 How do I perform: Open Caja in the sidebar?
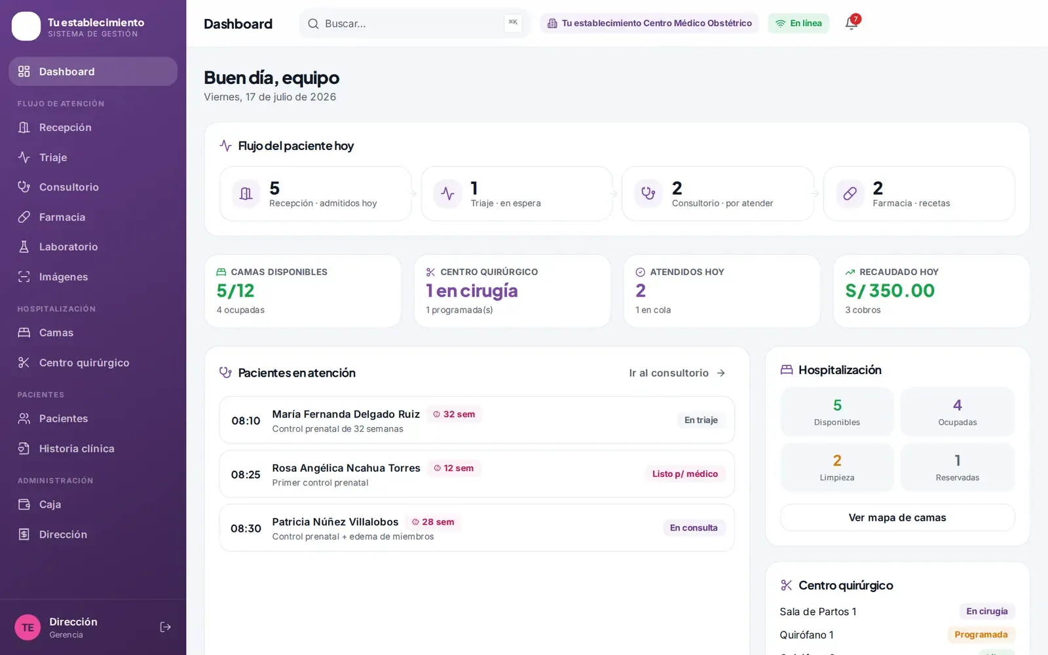coord(93,504)
